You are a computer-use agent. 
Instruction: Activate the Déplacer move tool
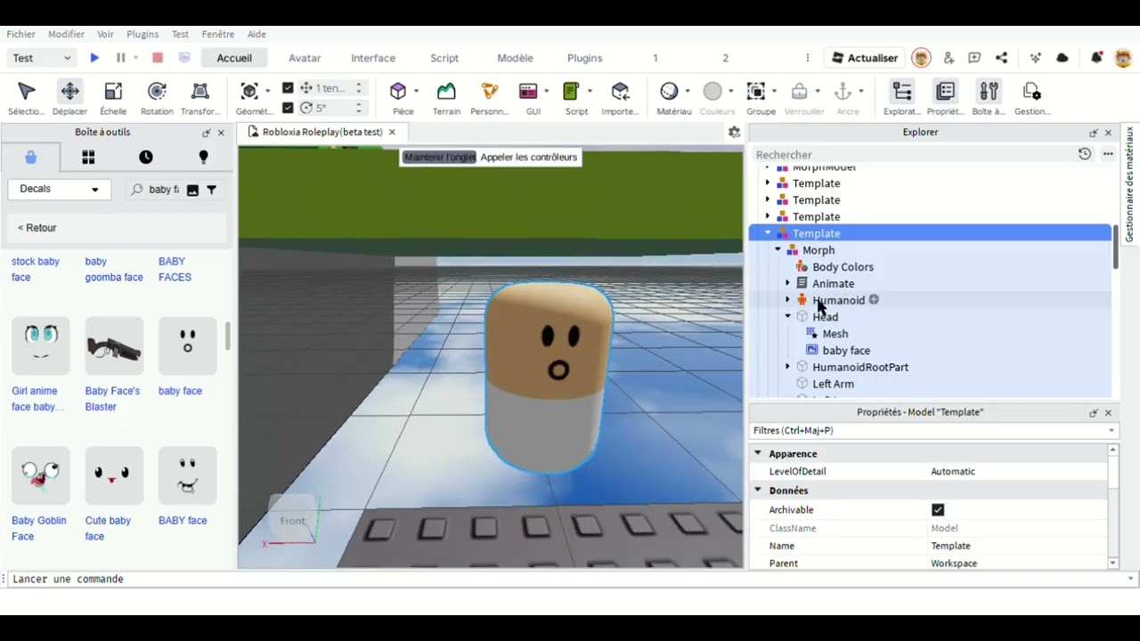pos(69,98)
